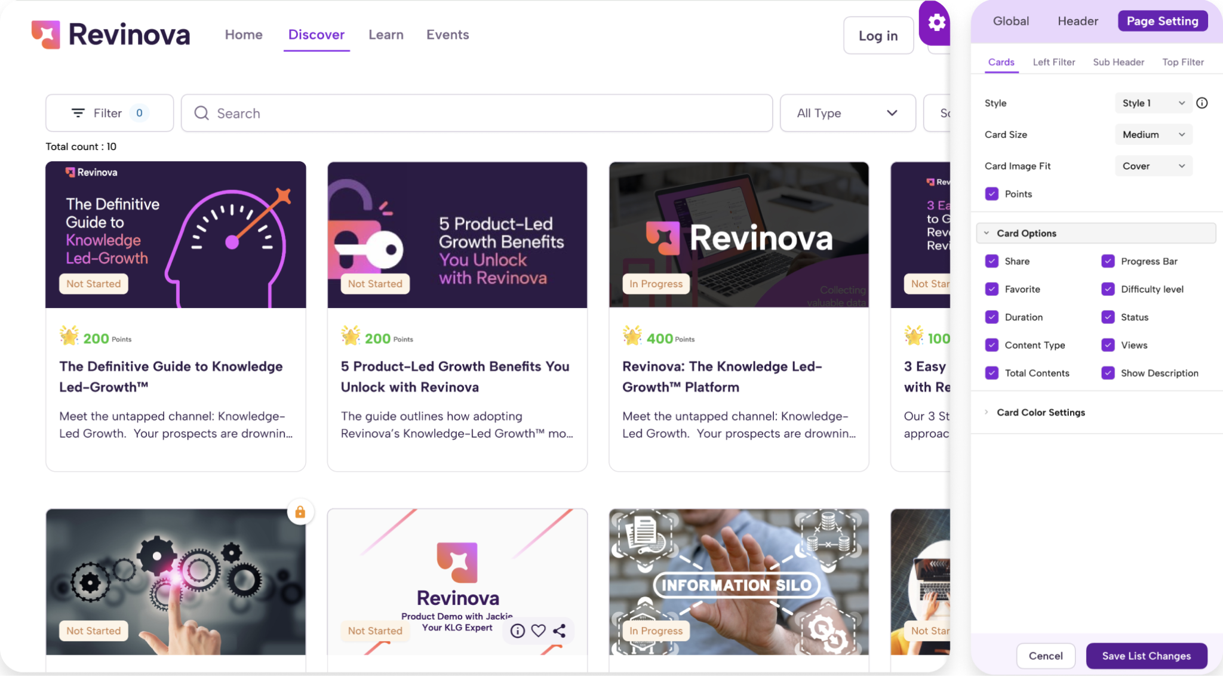This screenshot has width=1223, height=676.
Task: Select the Cards sub-tab
Action: pos(1001,62)
